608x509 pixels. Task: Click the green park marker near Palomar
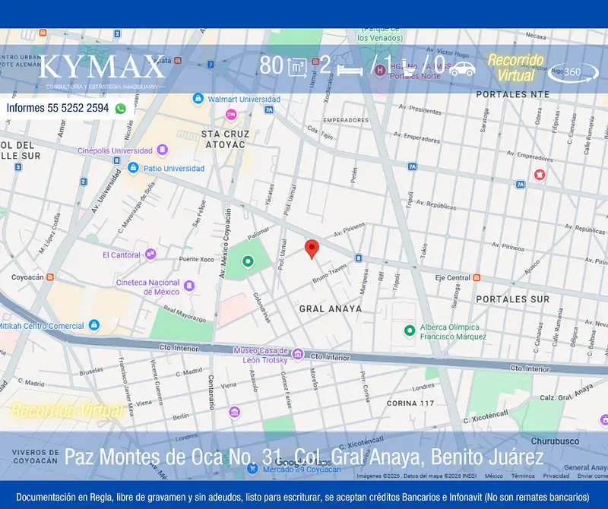[248, 261]
